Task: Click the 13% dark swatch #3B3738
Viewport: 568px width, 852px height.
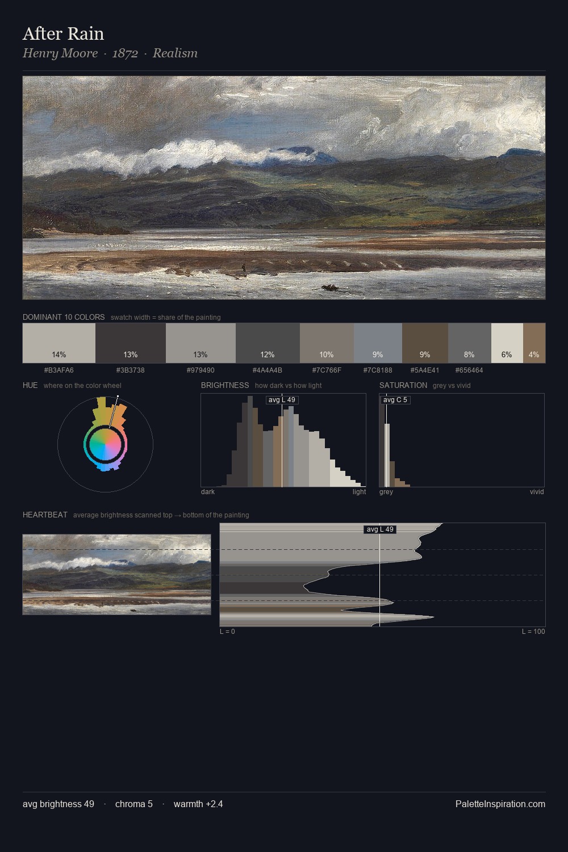Action: click(131, 343)
